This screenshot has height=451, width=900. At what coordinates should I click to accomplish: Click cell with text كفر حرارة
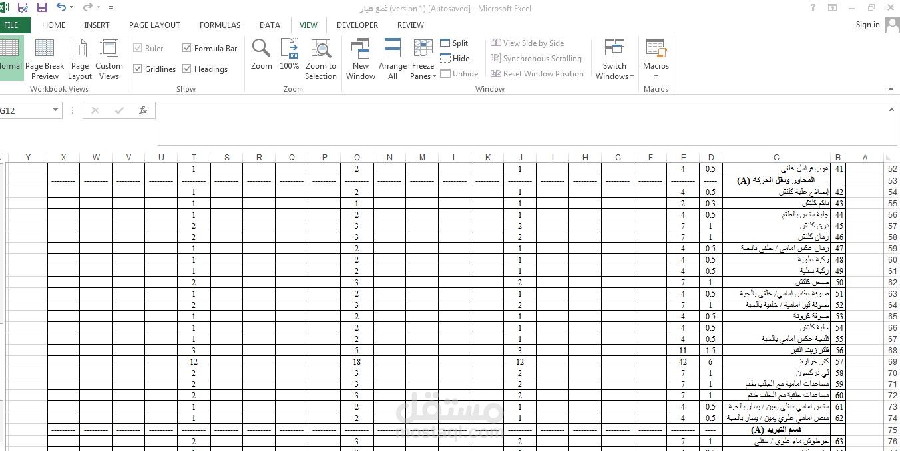(x=776, y=361)
